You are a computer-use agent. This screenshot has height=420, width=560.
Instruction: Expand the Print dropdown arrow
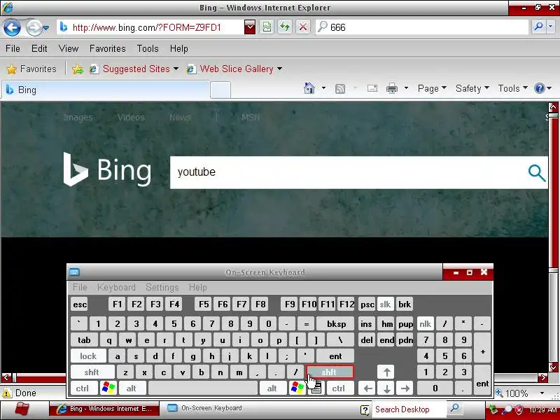click(x=406, y=88)
